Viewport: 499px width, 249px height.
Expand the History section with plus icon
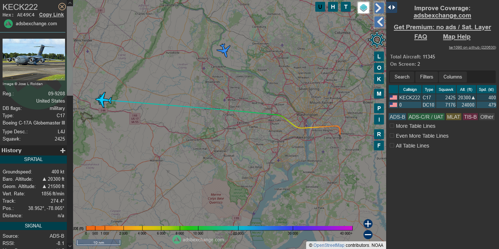coord(63,150)
